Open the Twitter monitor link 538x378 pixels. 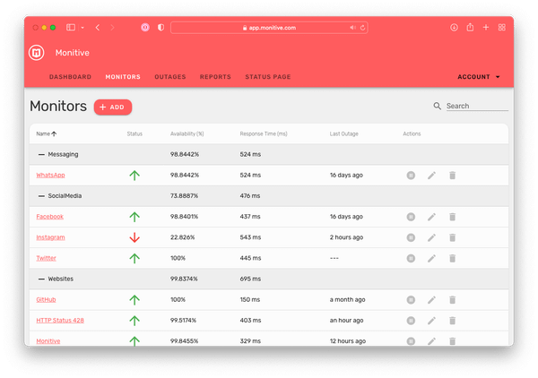[x=46, y=258]
